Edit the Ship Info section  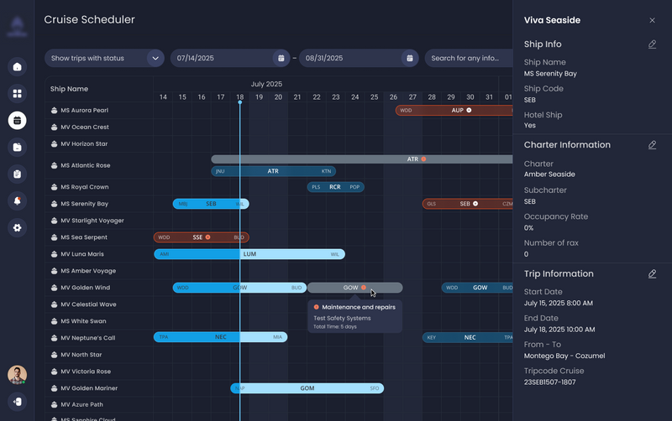click(653, 44)
